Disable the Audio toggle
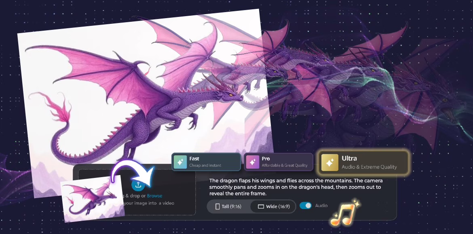Screen dimensions: 473x234 pos(305,206)
